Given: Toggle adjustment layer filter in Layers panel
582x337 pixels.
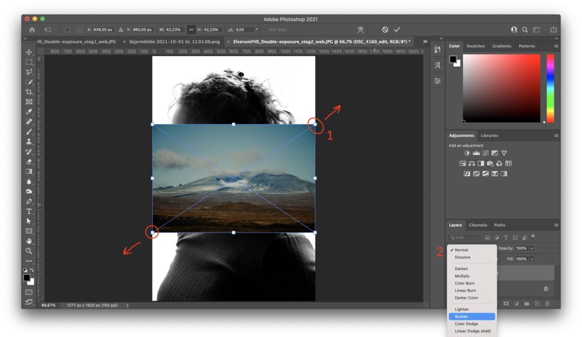Looking at the screenshot, I should click(497, 238).
